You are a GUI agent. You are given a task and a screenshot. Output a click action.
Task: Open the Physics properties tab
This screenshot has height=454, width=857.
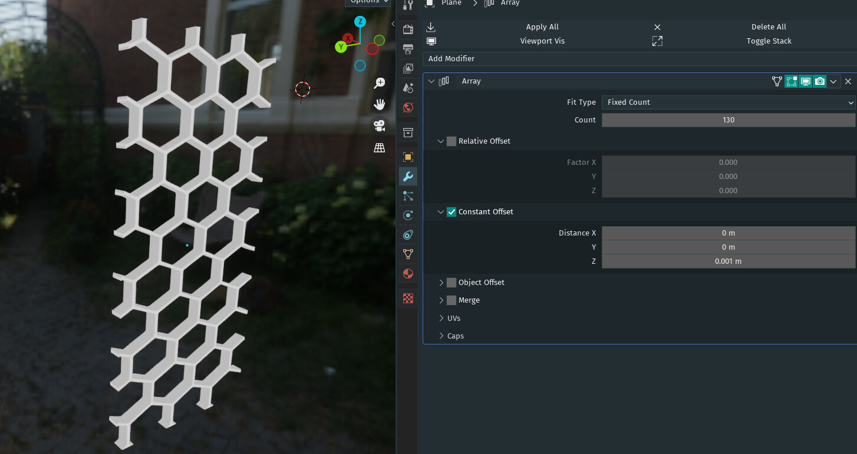408,216
